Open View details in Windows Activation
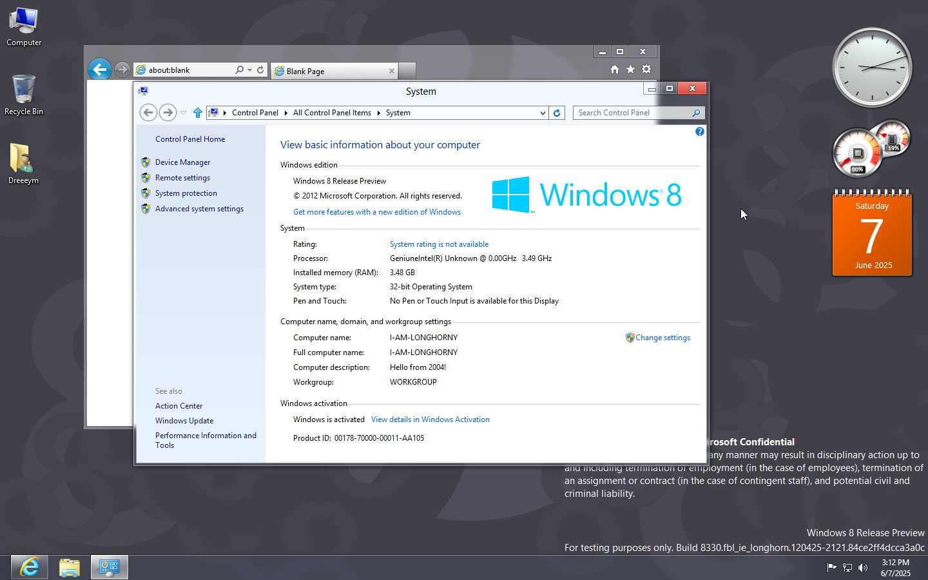Screen dimensions: 928x580 point(430,420)
